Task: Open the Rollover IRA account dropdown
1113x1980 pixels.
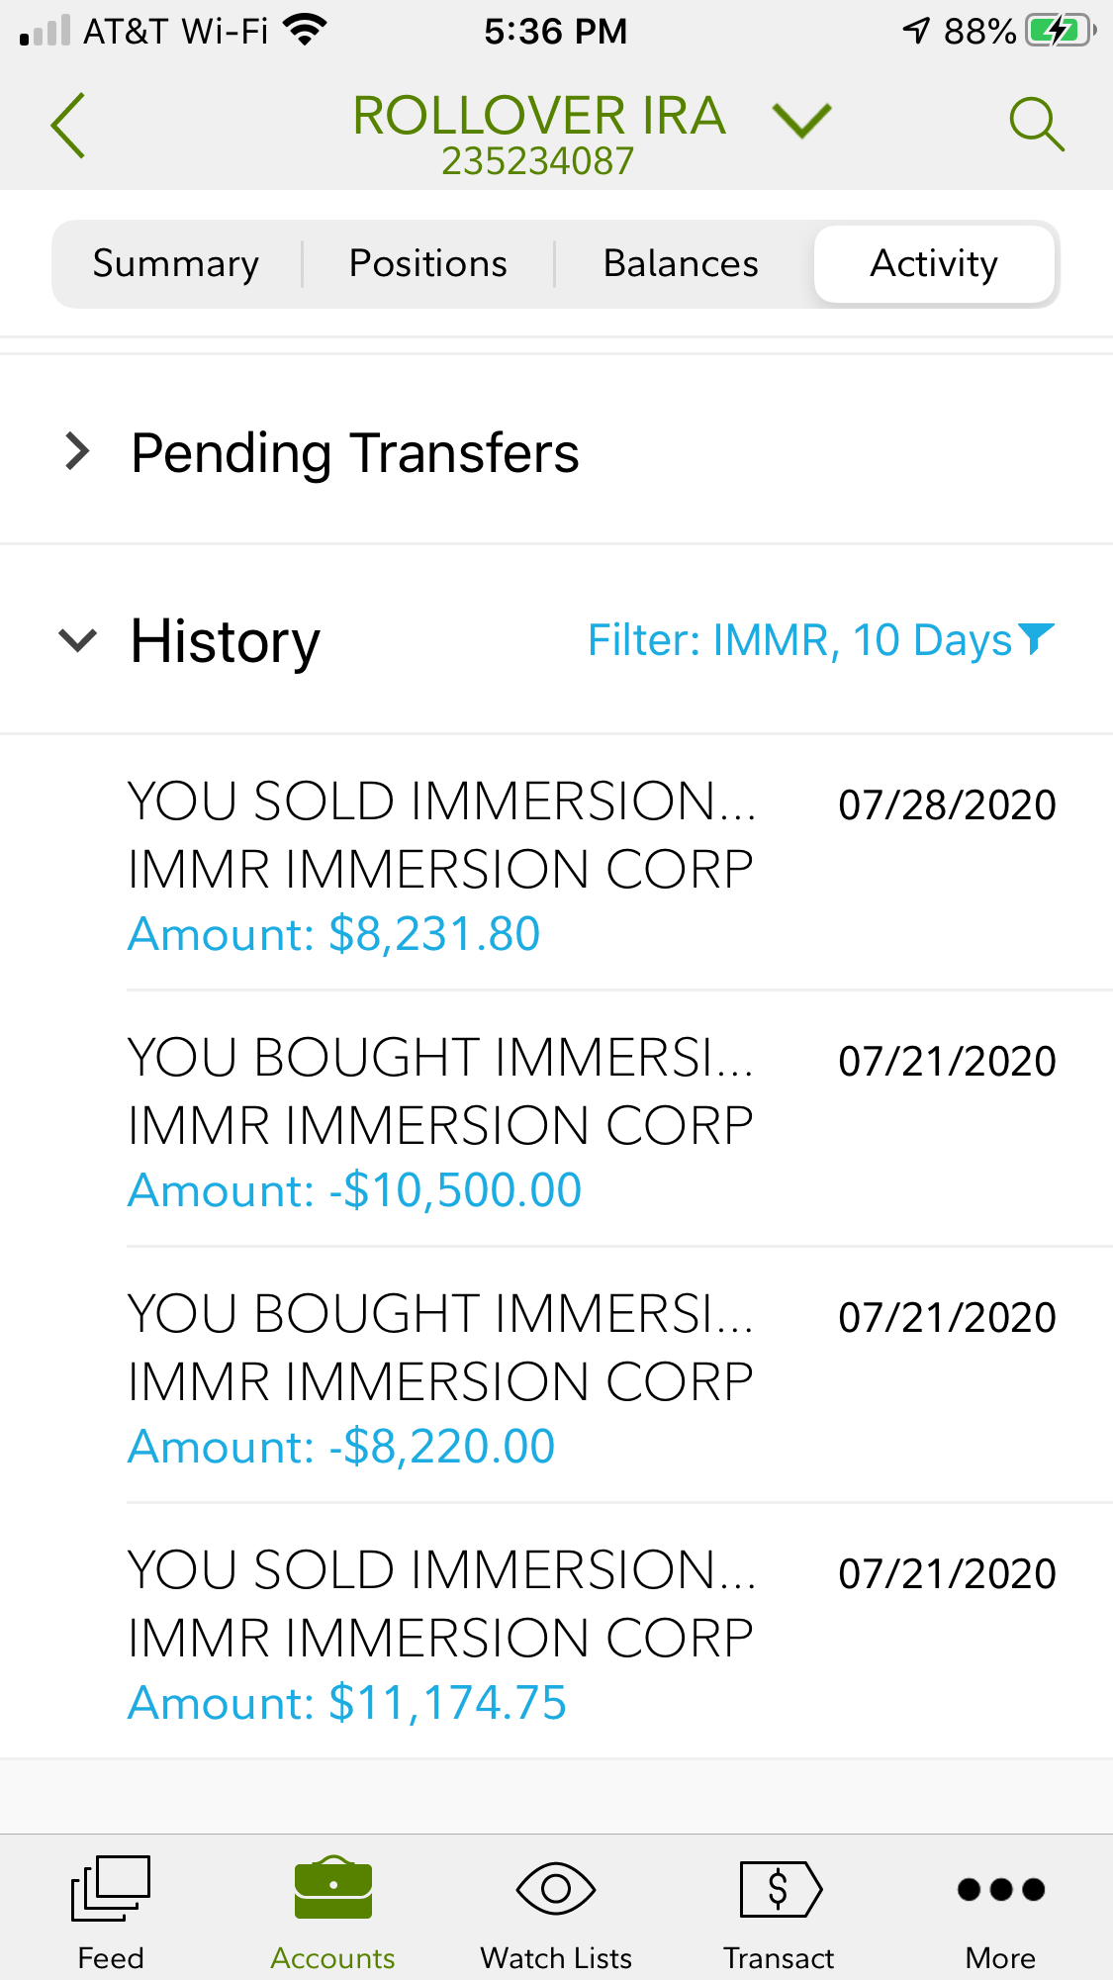Action: coord(801,122)
